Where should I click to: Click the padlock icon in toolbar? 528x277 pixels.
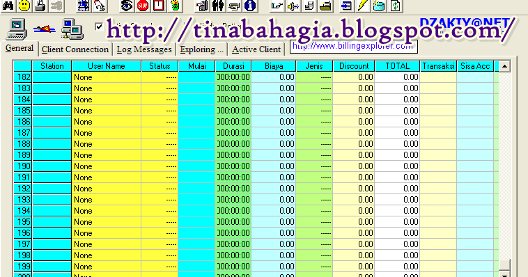click(40, 6)
